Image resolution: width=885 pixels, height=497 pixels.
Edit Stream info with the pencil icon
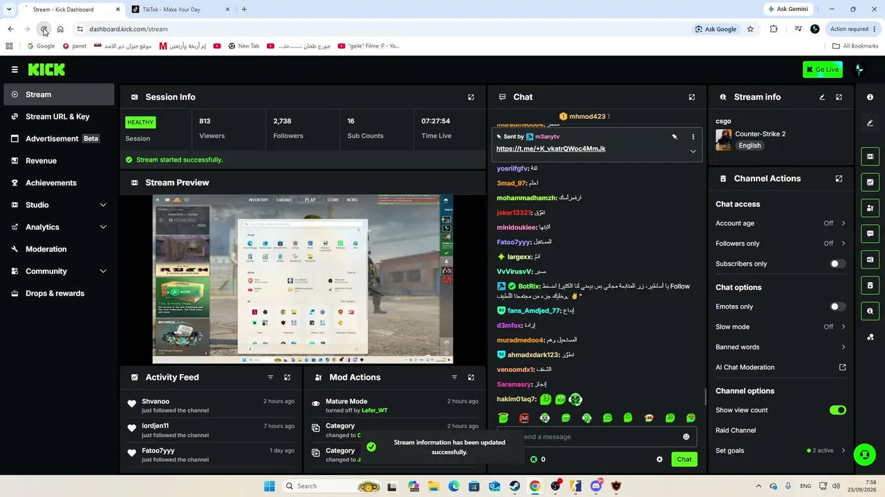(x=822, y=97)
